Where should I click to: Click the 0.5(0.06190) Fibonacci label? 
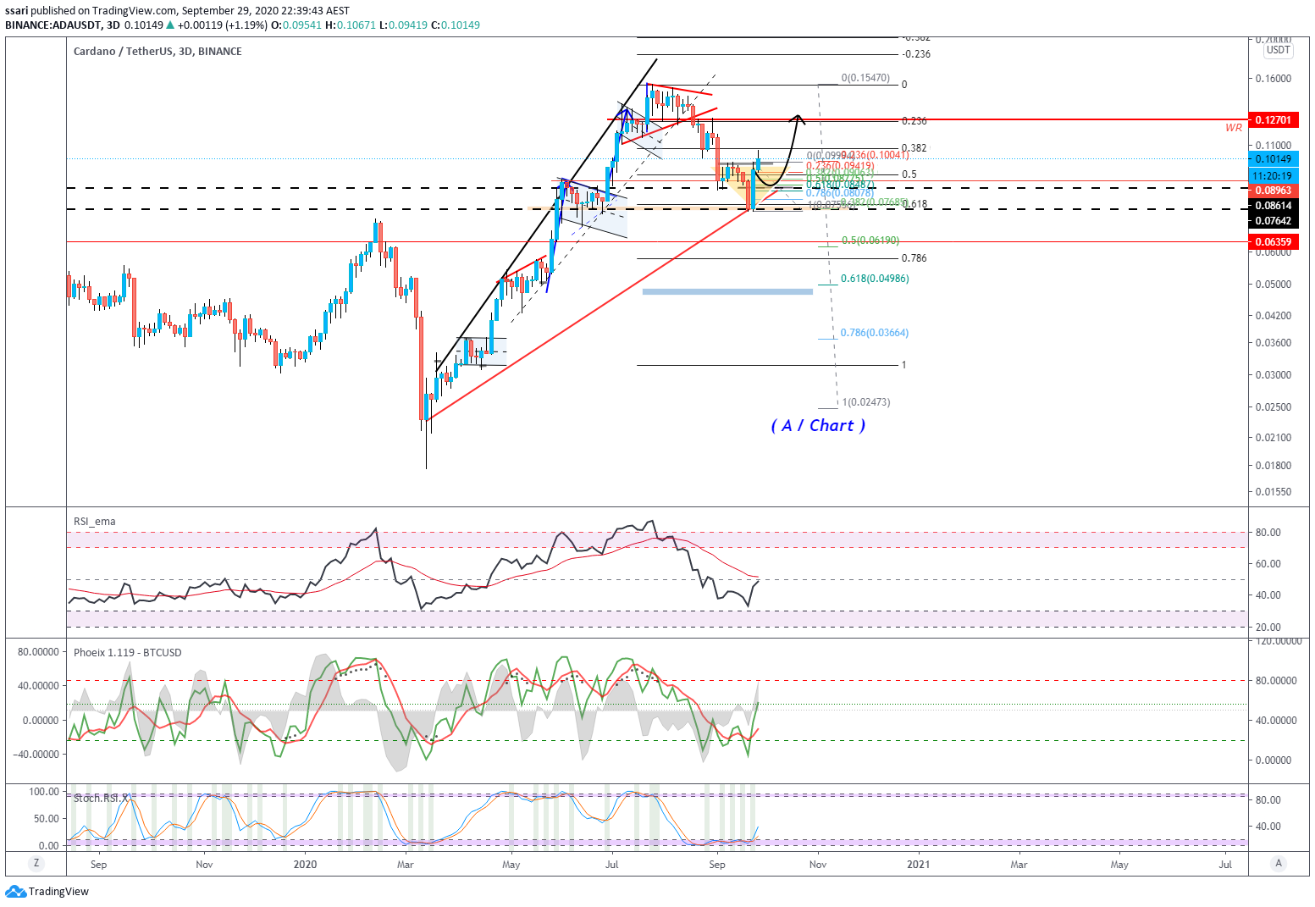click(870, 241)
